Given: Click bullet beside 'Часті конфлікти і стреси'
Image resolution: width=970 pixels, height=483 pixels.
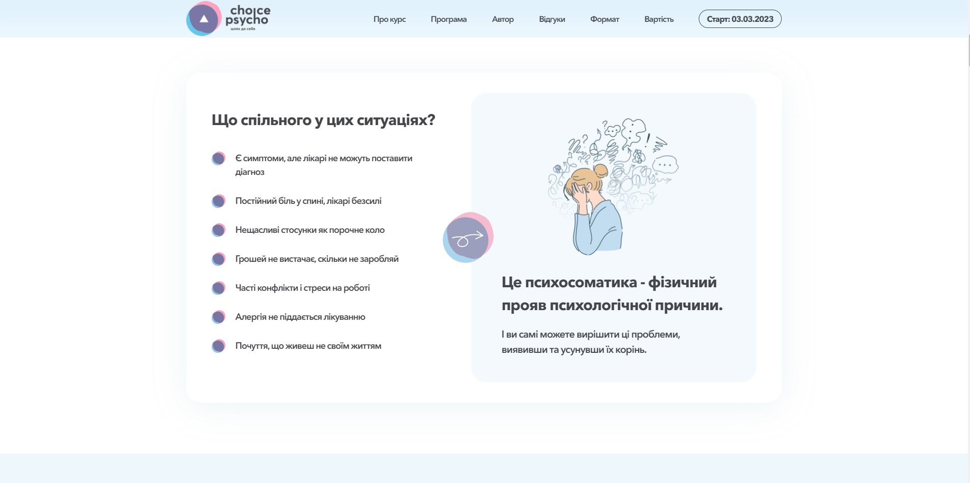Looking at the screenshot, I should 218,288.
